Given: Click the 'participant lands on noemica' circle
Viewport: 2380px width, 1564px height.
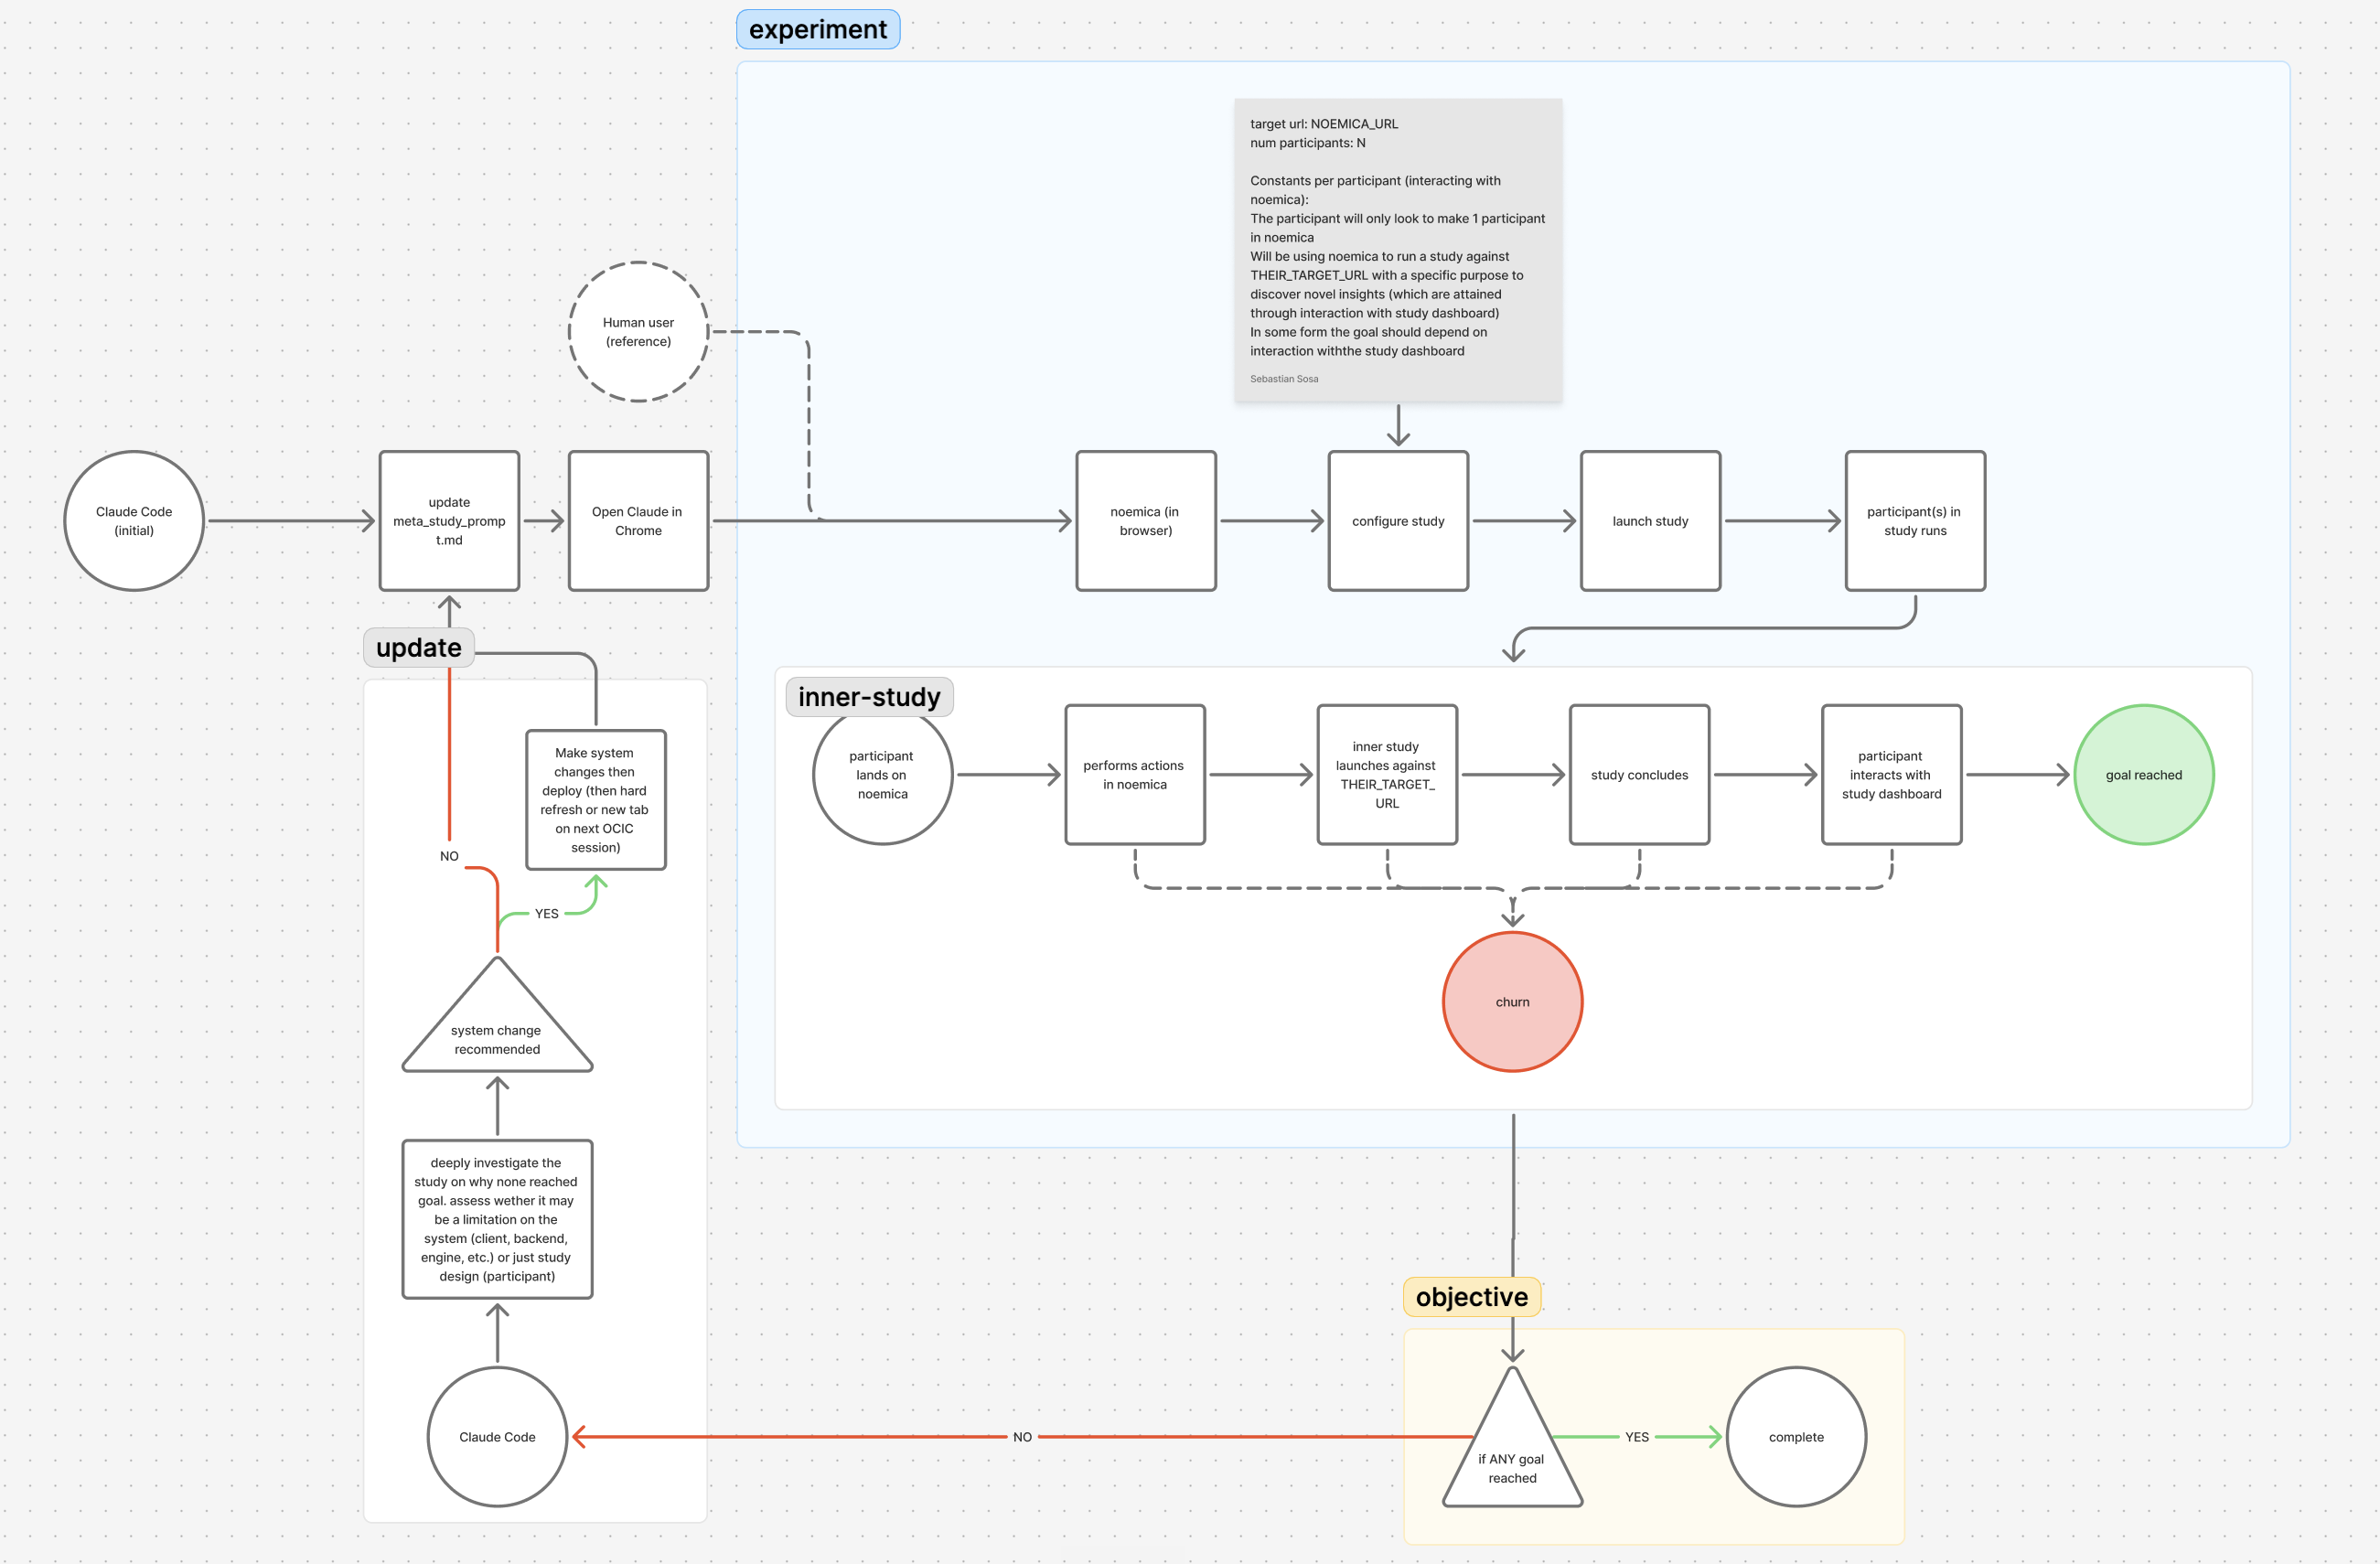Looking at the screenshot, I should click(882, 775).
